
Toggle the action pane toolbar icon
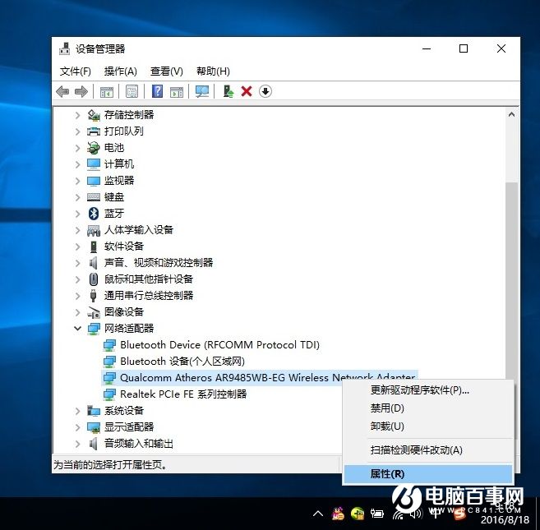point(177,91)
